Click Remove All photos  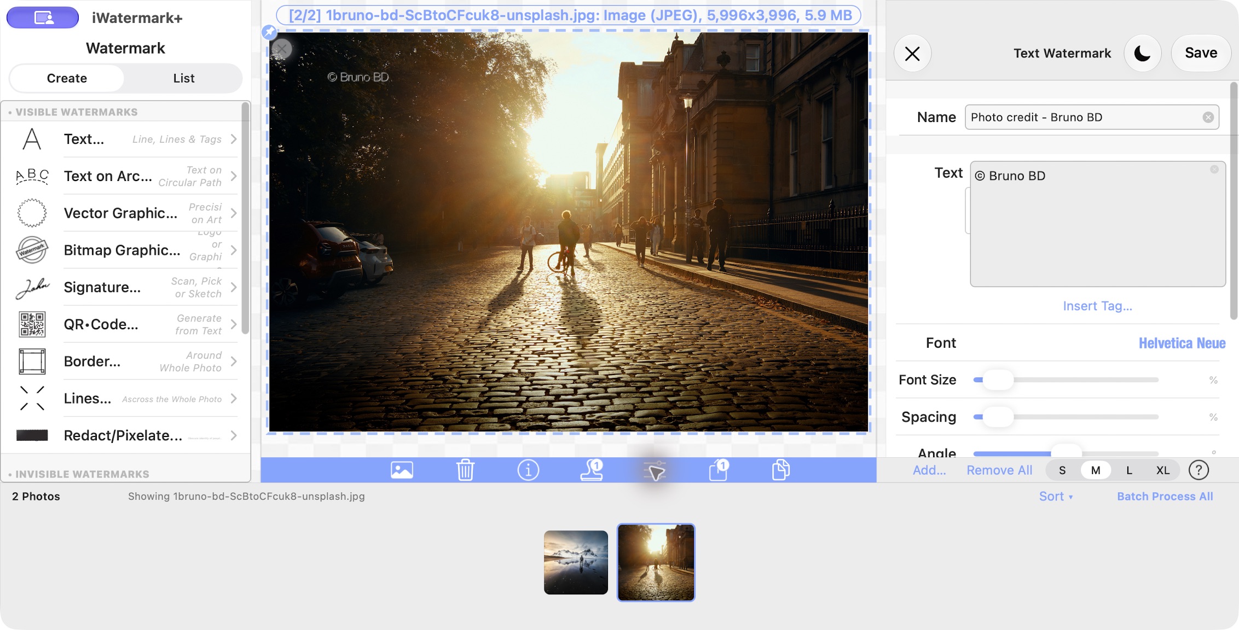pyautogui.click(x=999, y=470)
